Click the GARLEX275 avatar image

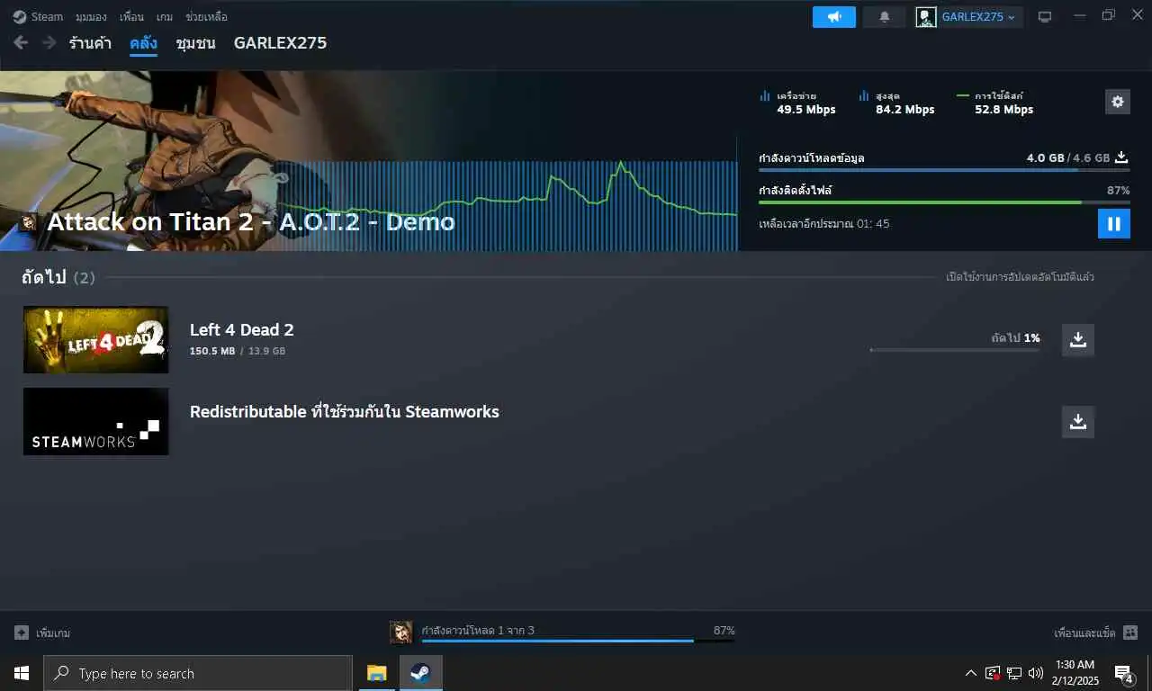point(926,16)
